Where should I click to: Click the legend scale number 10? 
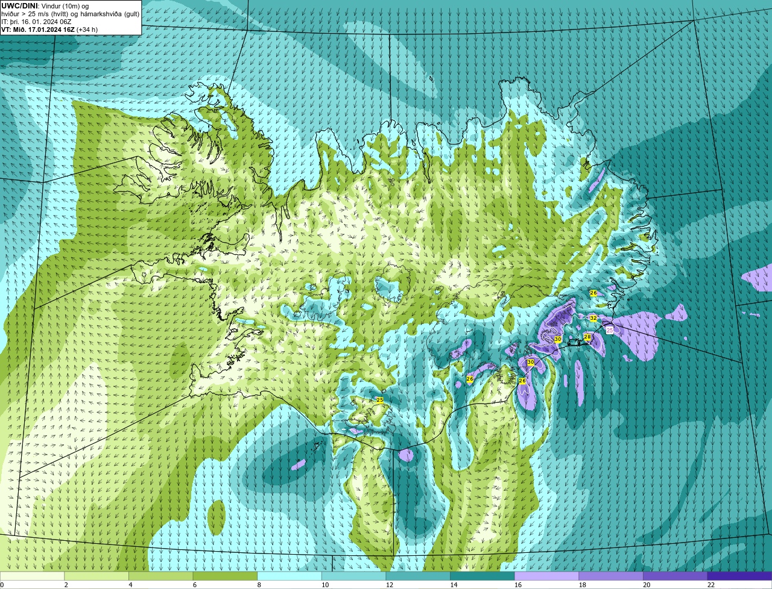click(x=325, y=585)
